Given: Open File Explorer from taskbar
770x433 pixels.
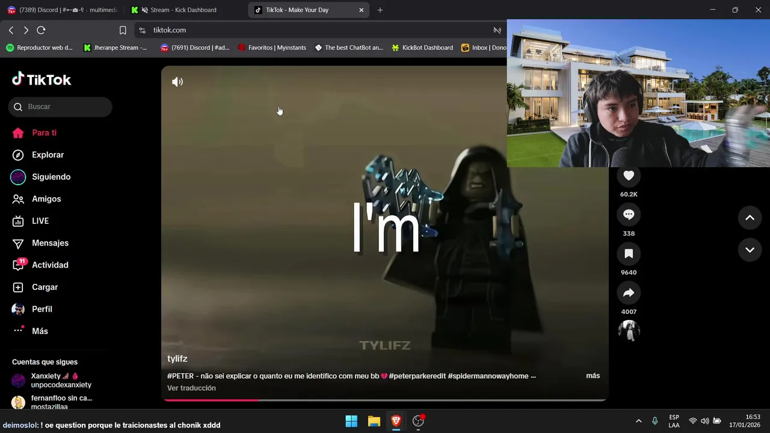Looking at the screenshot, I should tap(374, 421).
